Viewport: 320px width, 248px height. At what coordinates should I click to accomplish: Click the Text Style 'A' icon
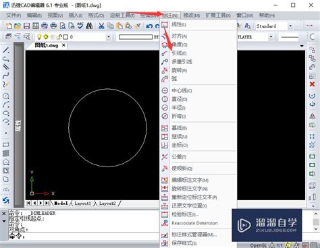[x=247, y=26]
